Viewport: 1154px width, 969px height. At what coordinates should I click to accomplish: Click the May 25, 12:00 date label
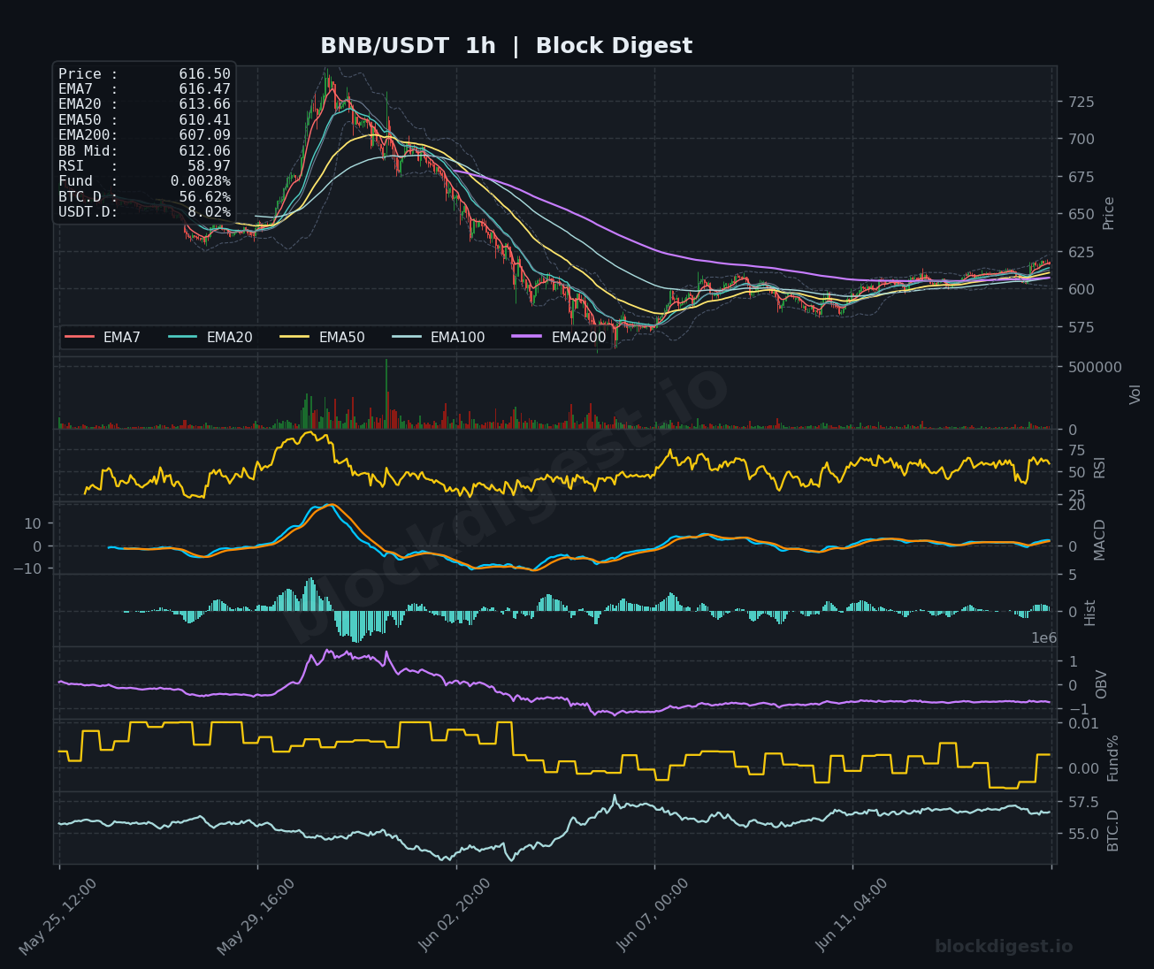click(x=58, y=917)
